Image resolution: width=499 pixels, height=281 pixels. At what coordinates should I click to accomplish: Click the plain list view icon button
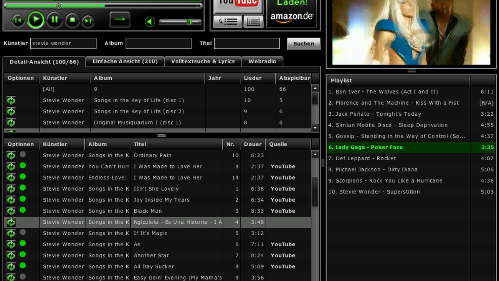pyautogui.click(x=253, y=22)
